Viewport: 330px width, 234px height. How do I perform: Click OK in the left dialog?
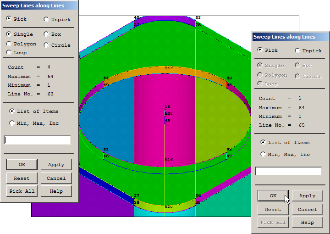click(22, 165)
